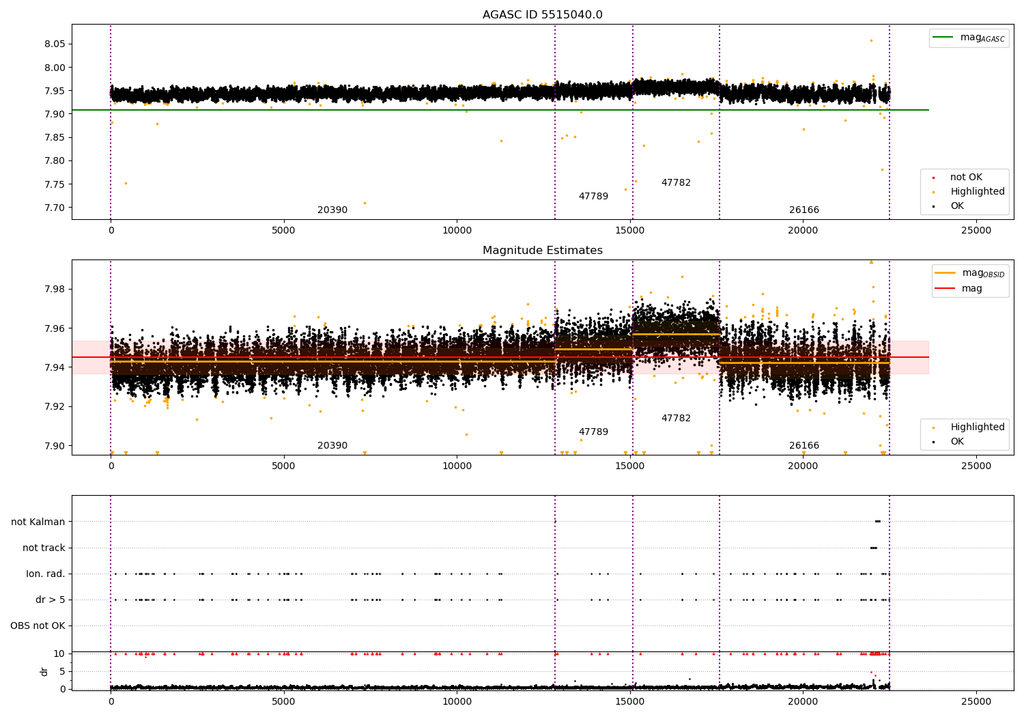Viewport: 1024px width, 717px height.
Task: Click the rotated 'dr' y-axis label
Action: tap(44, 671)
